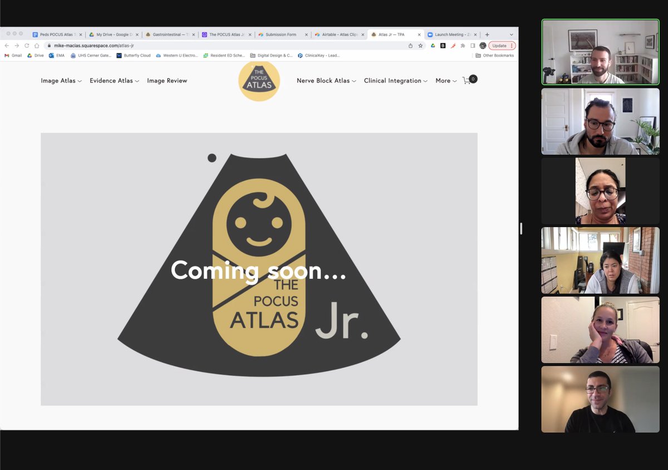
Task: Click the Atlas Jr Coming soon banner
Action: click(x=259, y=269)
